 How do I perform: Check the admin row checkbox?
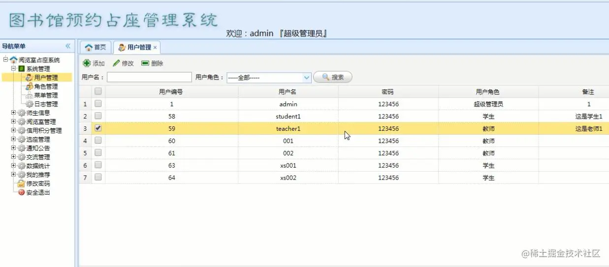pos(98,104)
